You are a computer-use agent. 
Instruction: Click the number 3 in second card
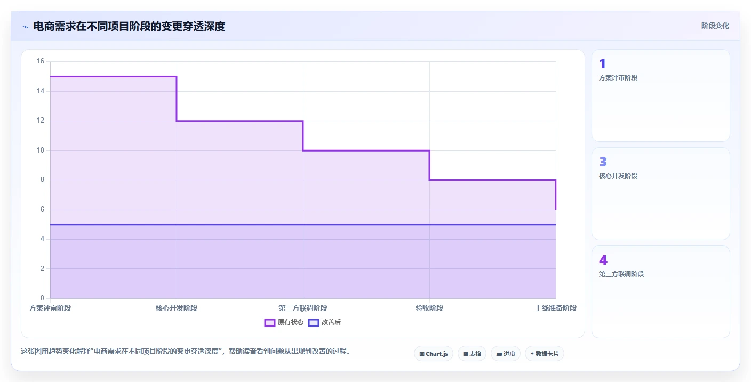[x=603, y=162]
